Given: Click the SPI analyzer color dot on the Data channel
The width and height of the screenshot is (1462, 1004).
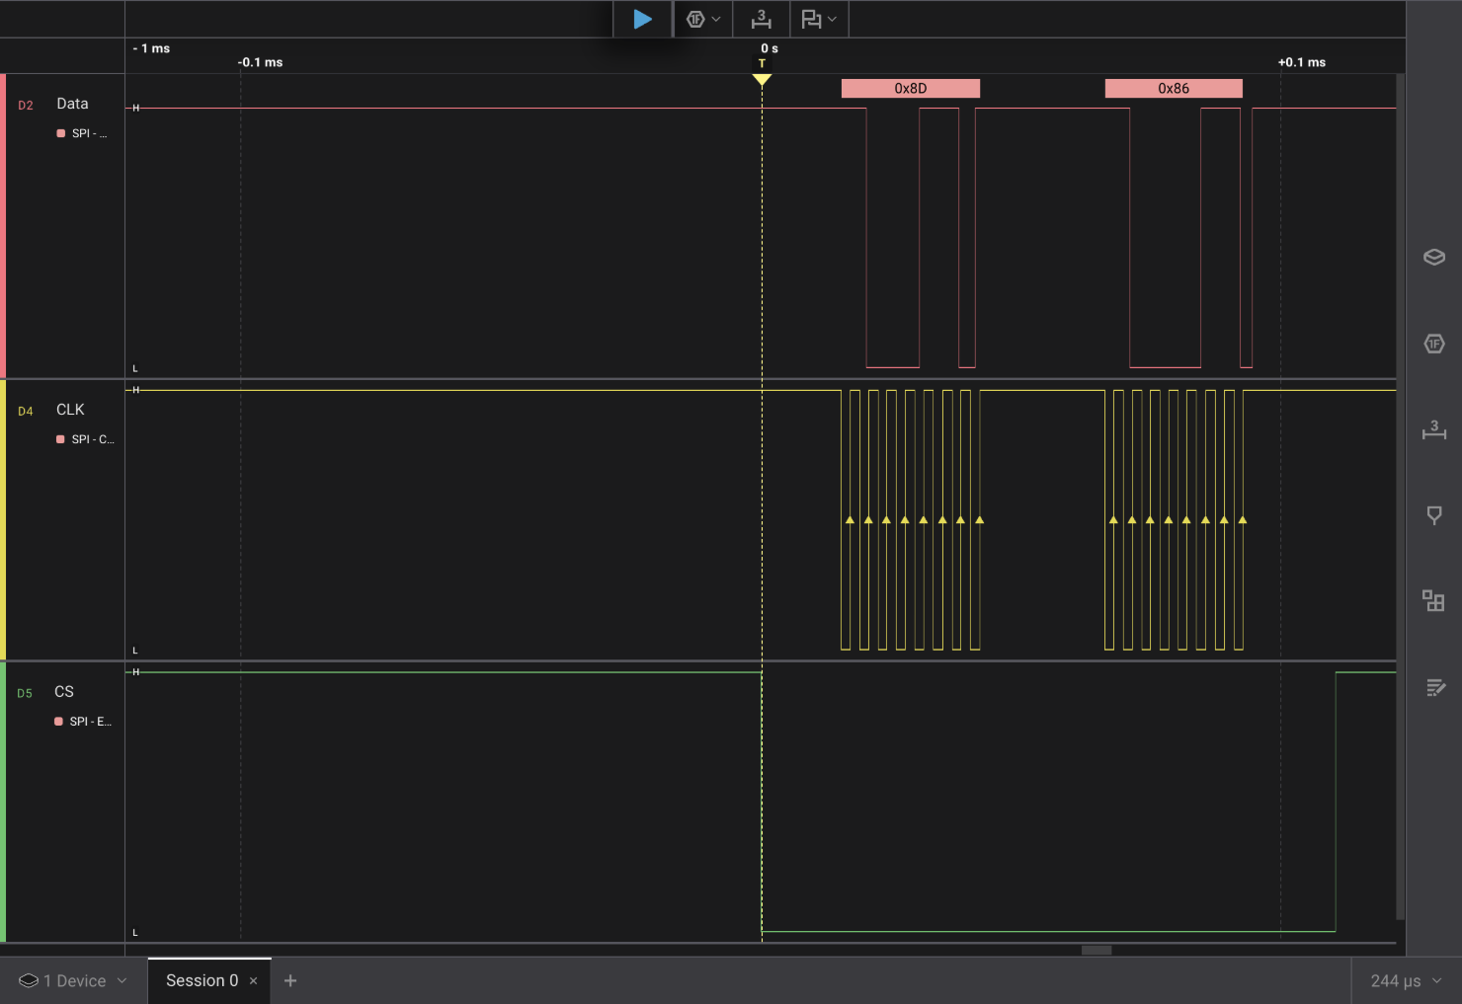Looking at the screenshot, I should (x=58, y=133).
